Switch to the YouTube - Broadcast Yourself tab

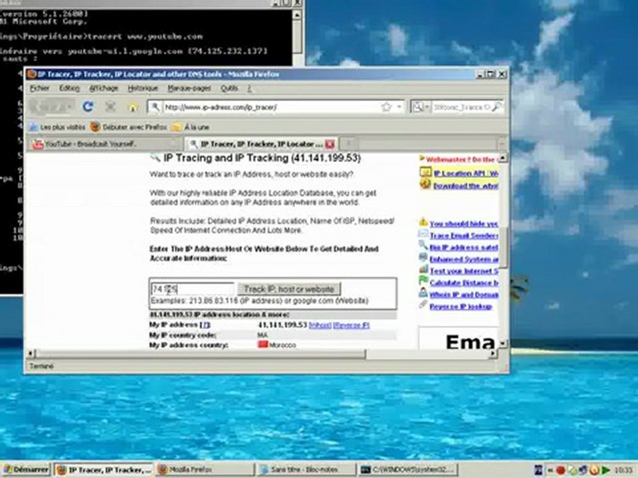point(105,144)
